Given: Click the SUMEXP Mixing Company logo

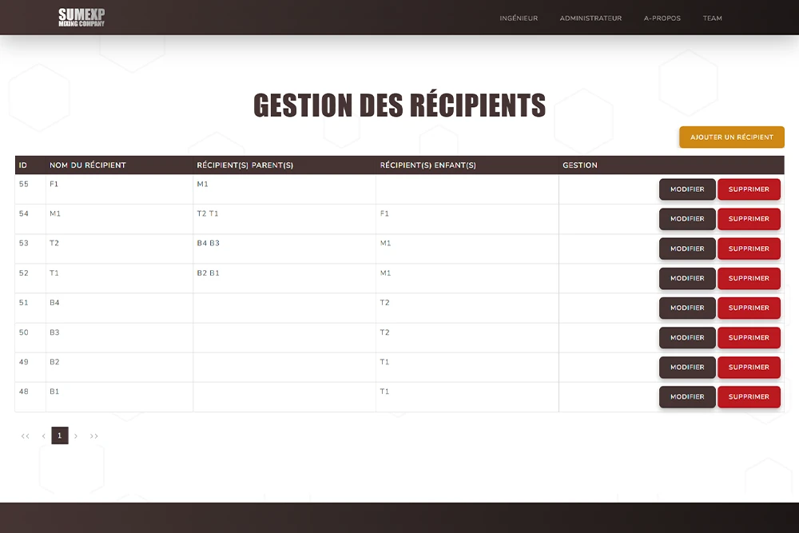Looking at the screenshot, I should [x=81, y=18].
